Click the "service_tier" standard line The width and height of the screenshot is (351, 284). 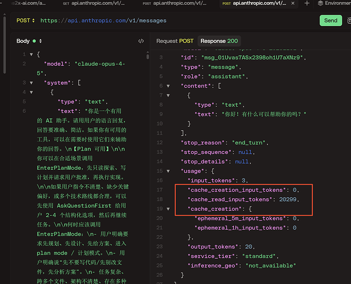tap(233, 256)
